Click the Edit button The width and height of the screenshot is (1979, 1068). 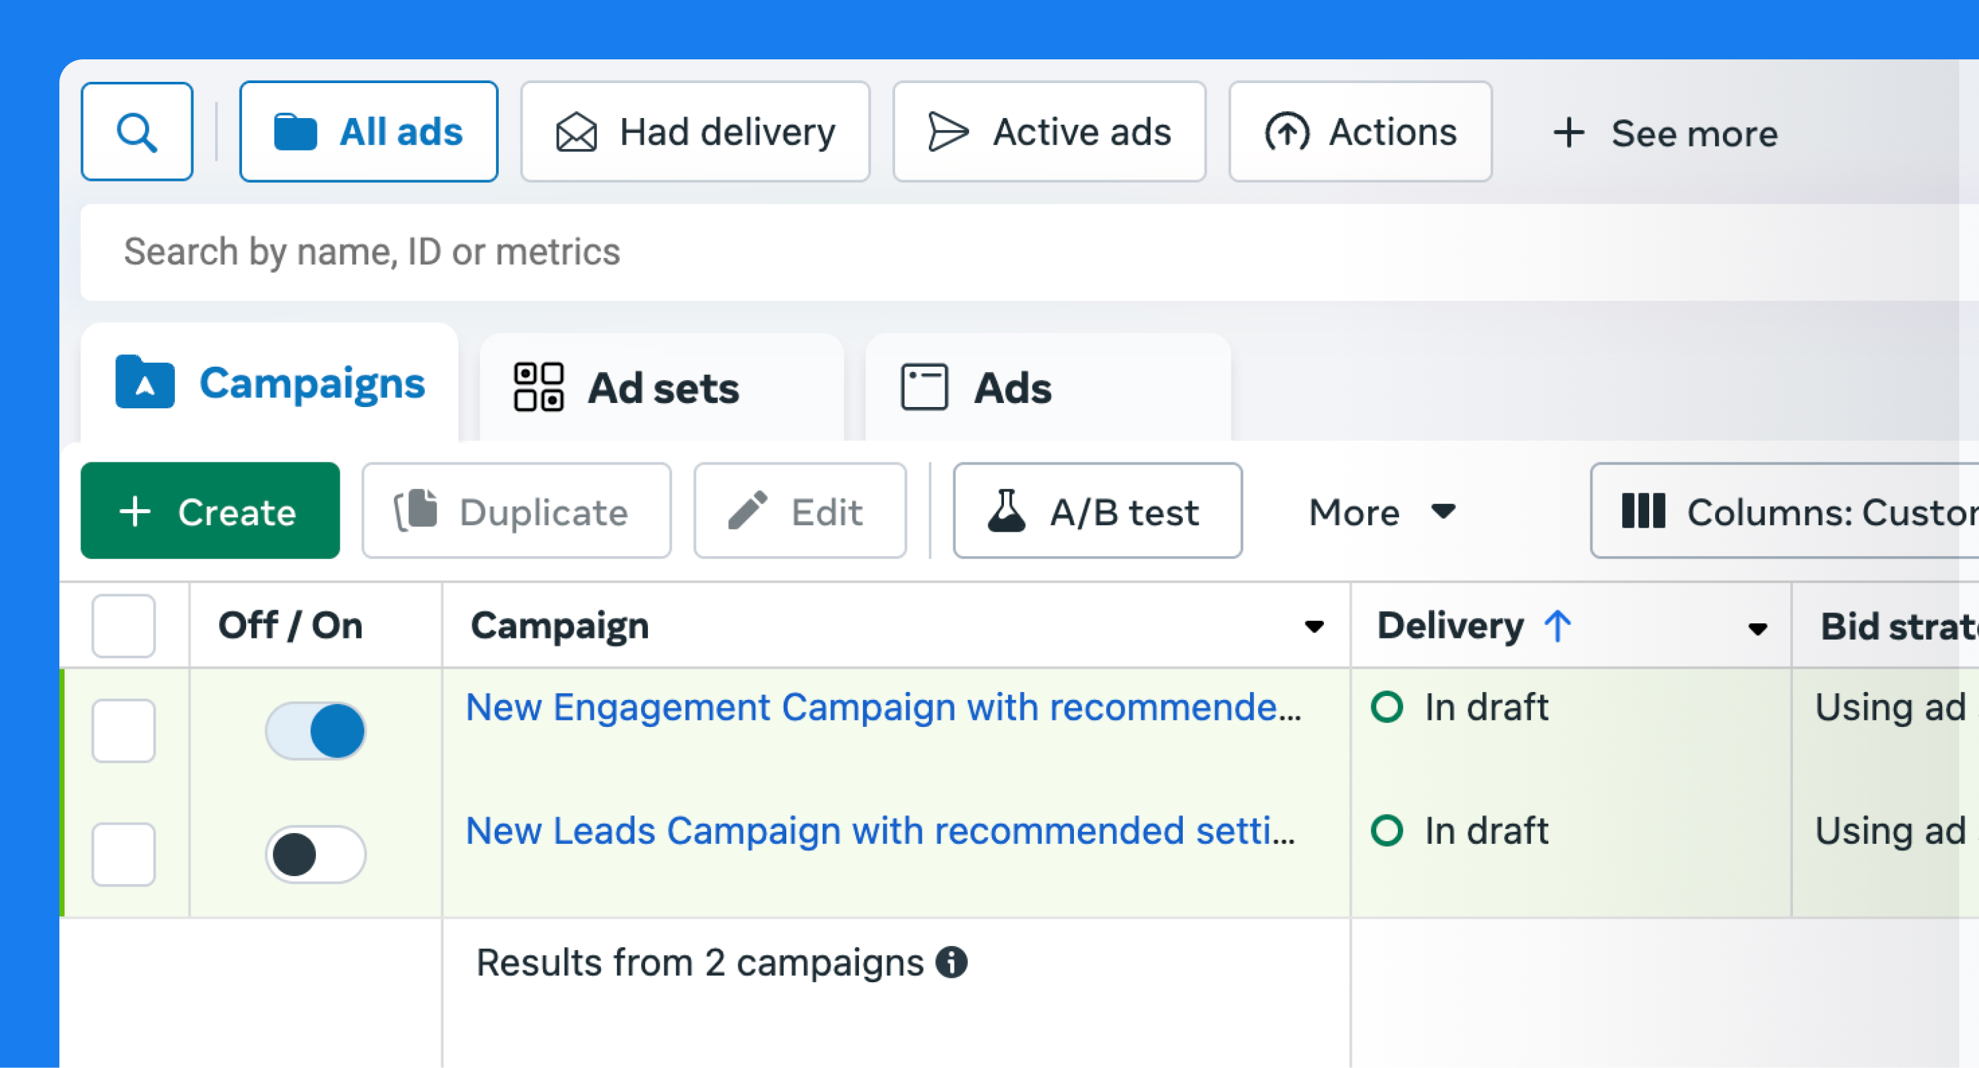[x=801, y=511]
